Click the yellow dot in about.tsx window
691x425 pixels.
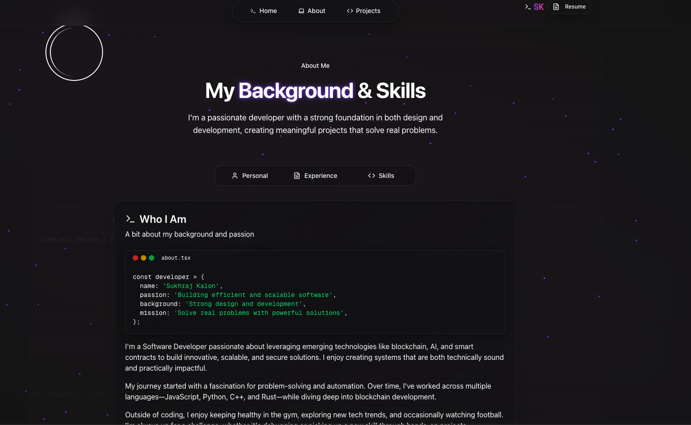144,258
